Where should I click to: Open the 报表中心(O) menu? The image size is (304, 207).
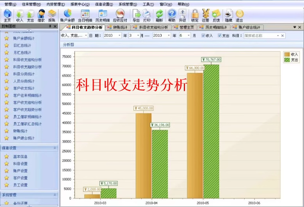click(80, 4)
